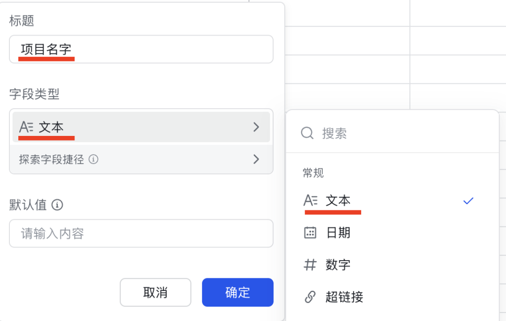
Task: Click the chain link icon for 超链接
Action: (x=310, y=297)
